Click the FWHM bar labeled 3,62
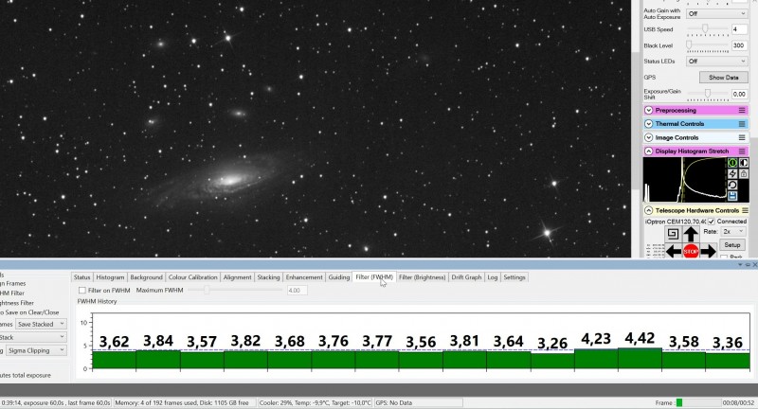Image resolution: width=758 pixels, height=409 pixels. pos(114,360)
